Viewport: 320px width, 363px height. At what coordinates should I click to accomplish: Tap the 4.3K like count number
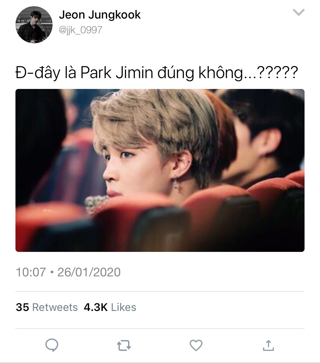(96, 307)
